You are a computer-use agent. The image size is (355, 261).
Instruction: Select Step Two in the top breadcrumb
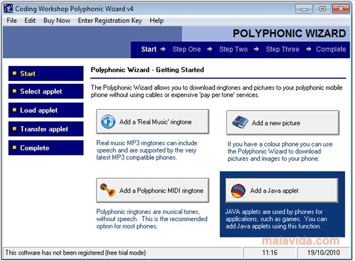point(233,49)
